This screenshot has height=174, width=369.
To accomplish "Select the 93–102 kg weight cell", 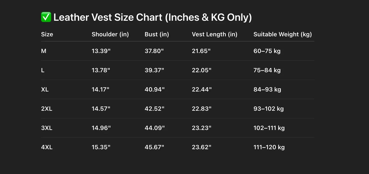I will point(268,109).
